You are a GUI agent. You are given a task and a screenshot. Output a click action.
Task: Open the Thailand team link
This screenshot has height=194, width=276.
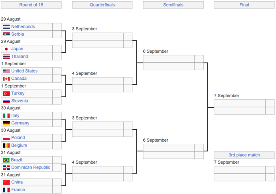(x=19, y=56)
